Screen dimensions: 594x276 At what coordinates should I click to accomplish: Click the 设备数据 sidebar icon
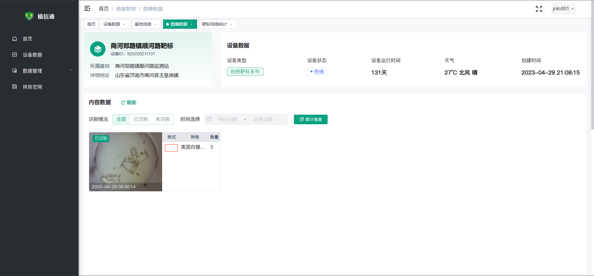coord(15,55)
